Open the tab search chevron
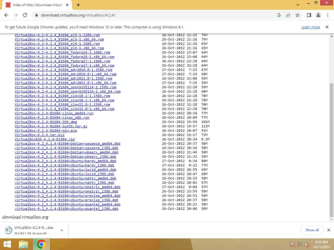The height and width of the screenshot is (250, 334). pyautogui.click(x=297, y=5)
